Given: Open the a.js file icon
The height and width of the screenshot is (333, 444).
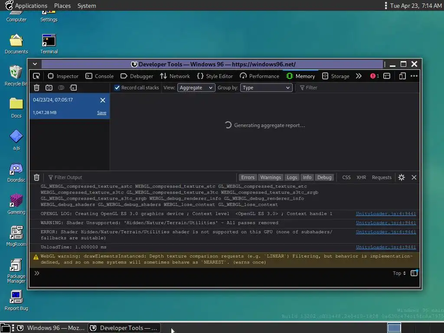Looking at the screenshot, I should [16, 140].
